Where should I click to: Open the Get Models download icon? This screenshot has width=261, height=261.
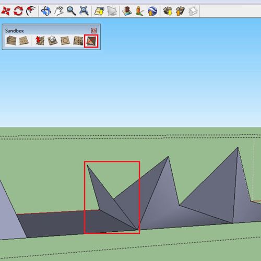(x=168, y=11)
